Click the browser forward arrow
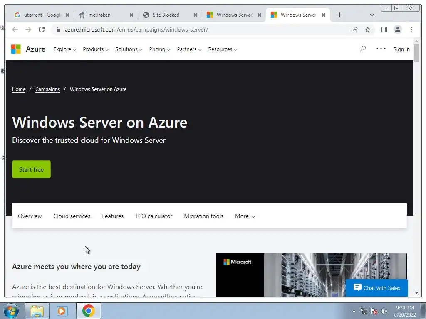426x319 pixels. [28, 29]
